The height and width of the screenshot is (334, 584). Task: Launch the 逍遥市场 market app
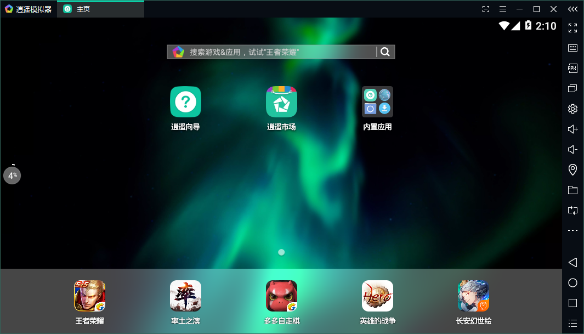[281, 102]
